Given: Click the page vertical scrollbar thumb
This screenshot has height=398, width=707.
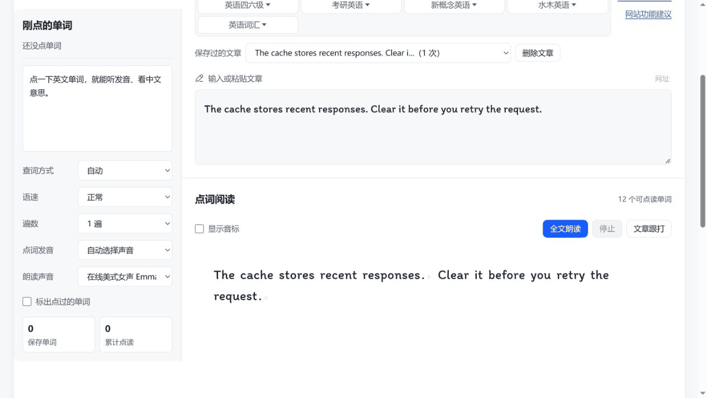Looking at the screenshot, I should click(703, 151).
